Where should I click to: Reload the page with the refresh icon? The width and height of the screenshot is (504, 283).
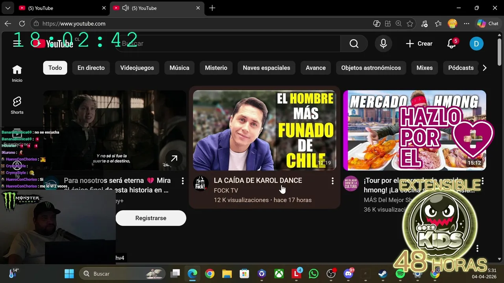(22, 24)
